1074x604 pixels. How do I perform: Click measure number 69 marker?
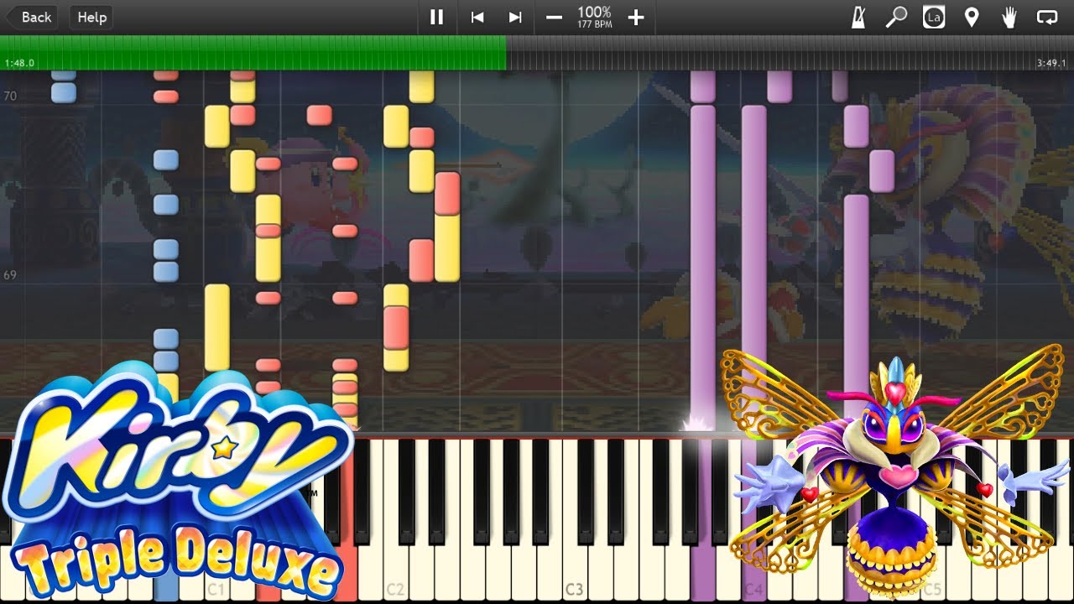(10, 275)
